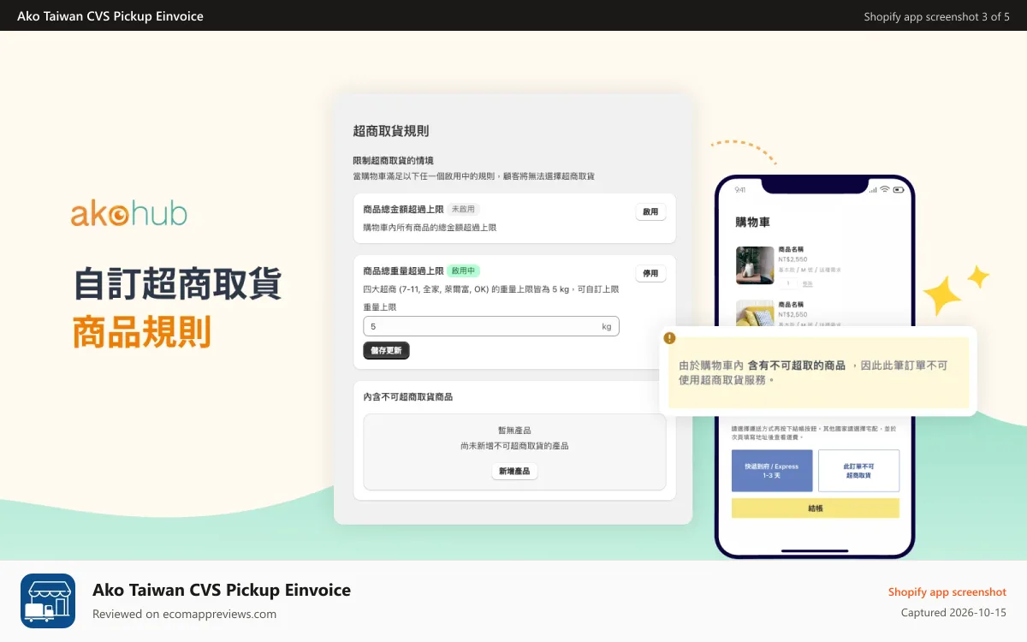Disable the 商品總重量超過上限 rule with 停用
Image resolution: width=1027 pixels, height=642 pixels.
pos(650,273)
